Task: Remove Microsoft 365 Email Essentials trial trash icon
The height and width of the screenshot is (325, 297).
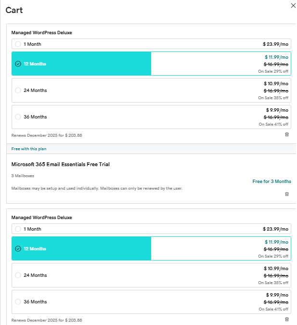Action: (x=286, y=194)
